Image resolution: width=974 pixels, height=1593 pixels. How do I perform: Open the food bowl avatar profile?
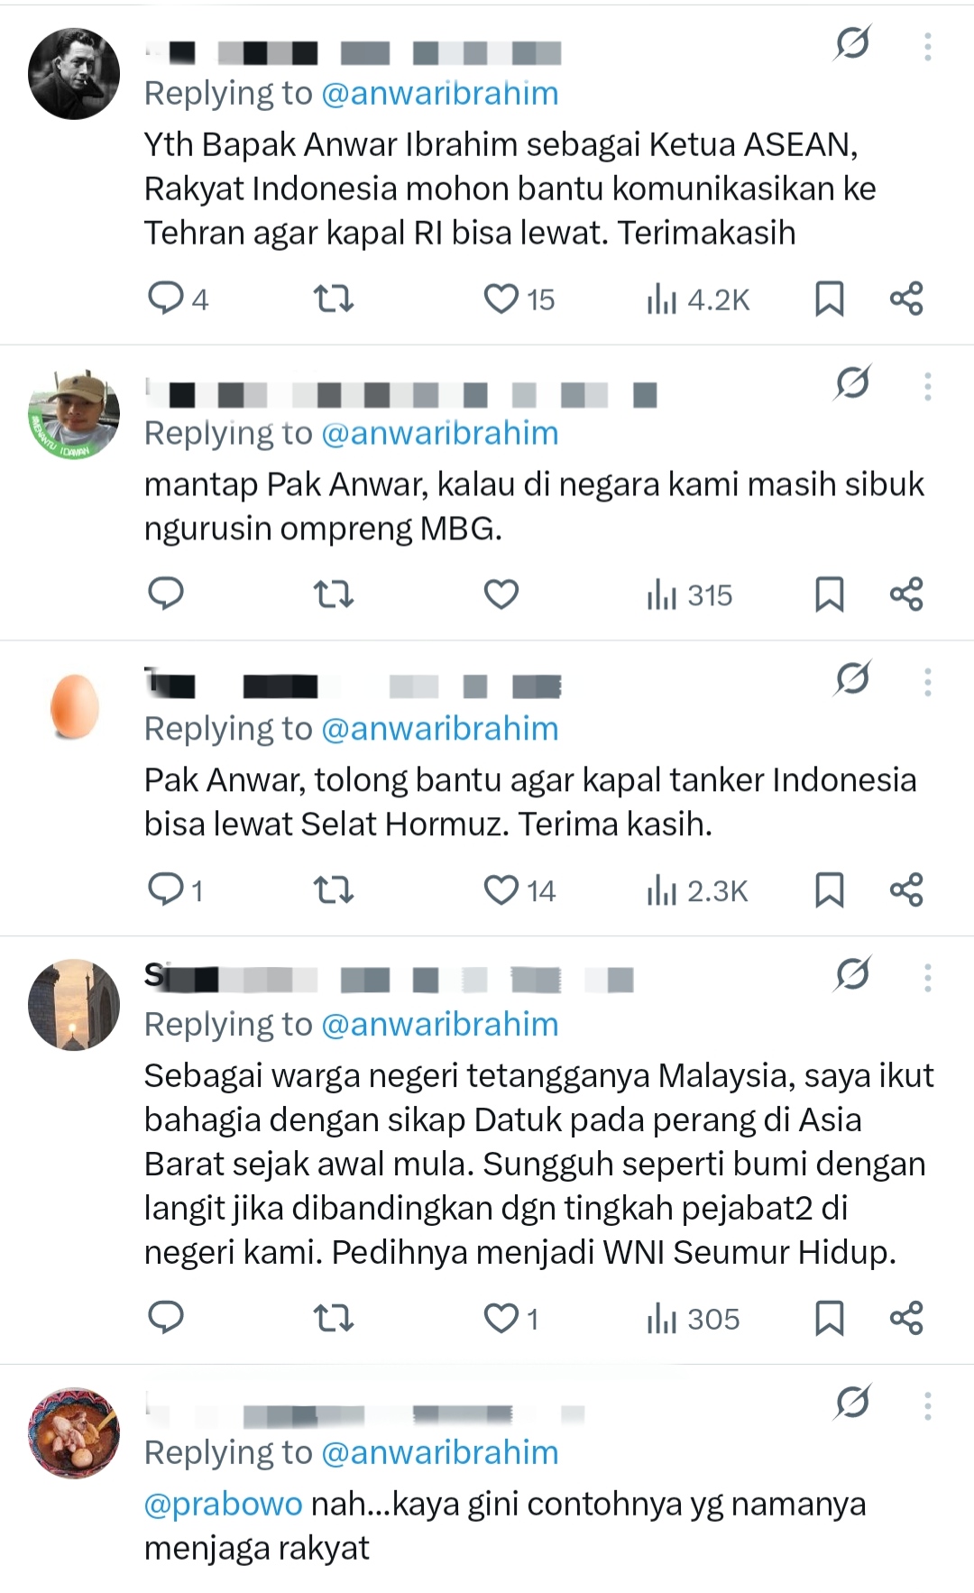pyautogui.click(x=74, y=1432)
